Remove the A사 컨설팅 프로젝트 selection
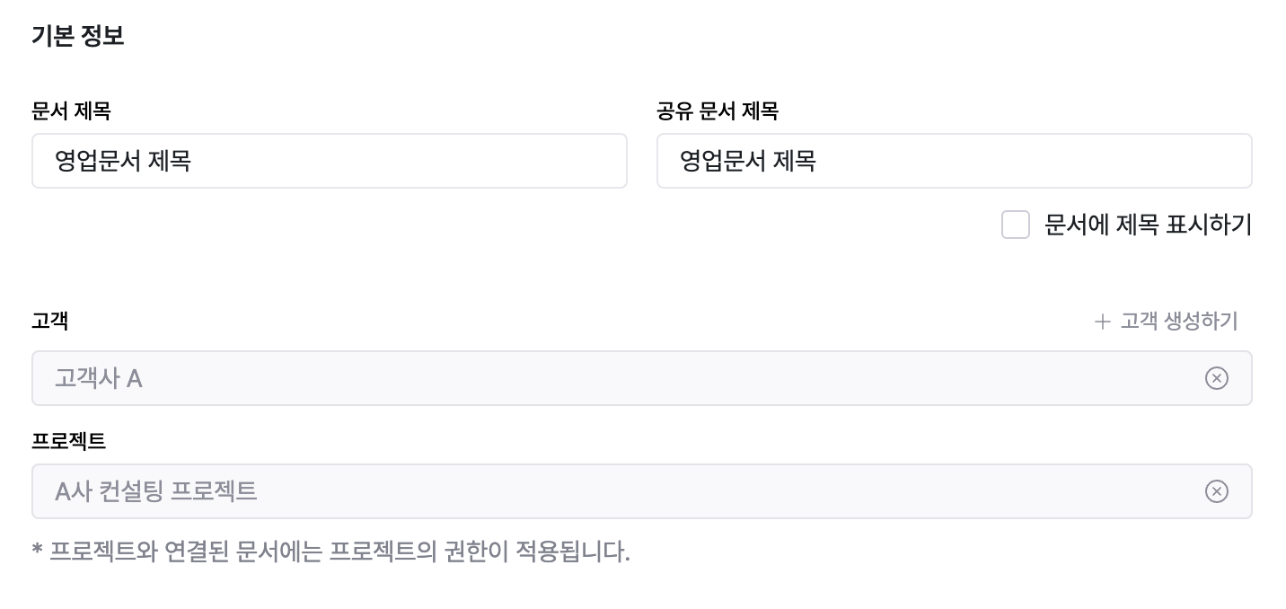Image resolution: width=1286 pixels, height=609 pixels. 1216,491
